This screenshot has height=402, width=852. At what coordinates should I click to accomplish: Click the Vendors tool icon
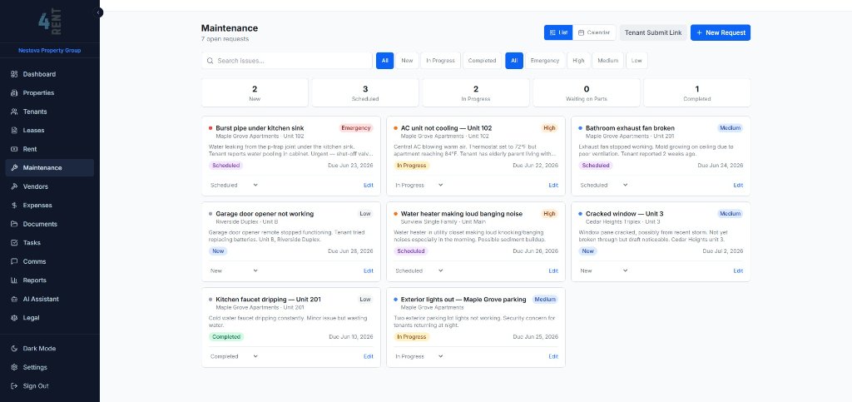(14, 186)
